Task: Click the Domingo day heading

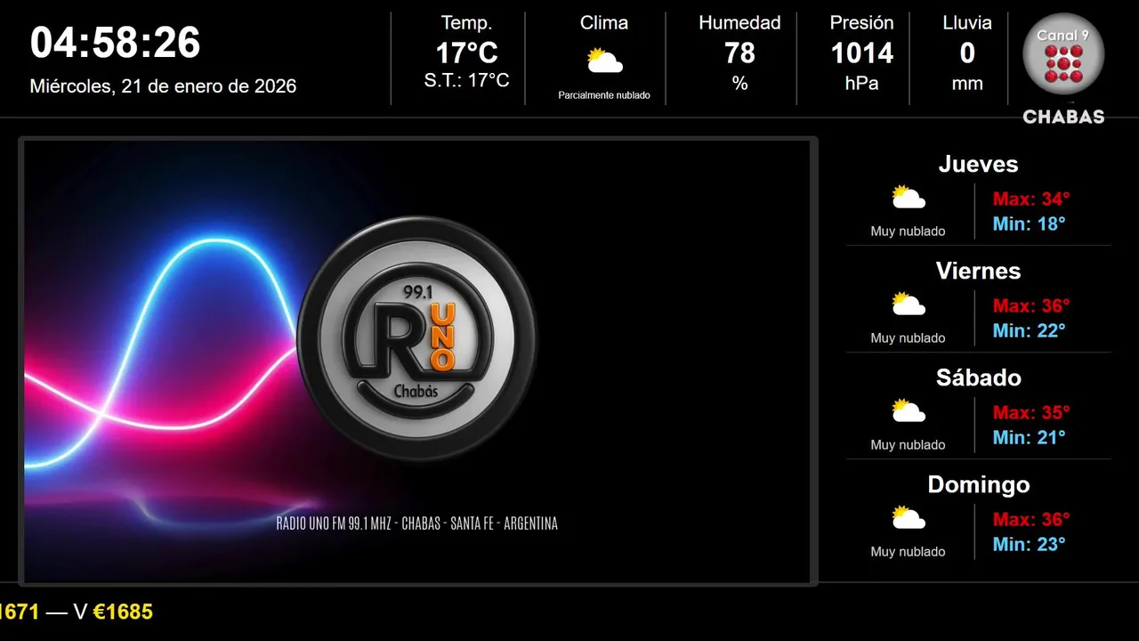Action: point(978,484)
